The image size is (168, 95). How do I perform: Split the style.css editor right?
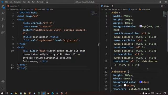pos(162,6)
